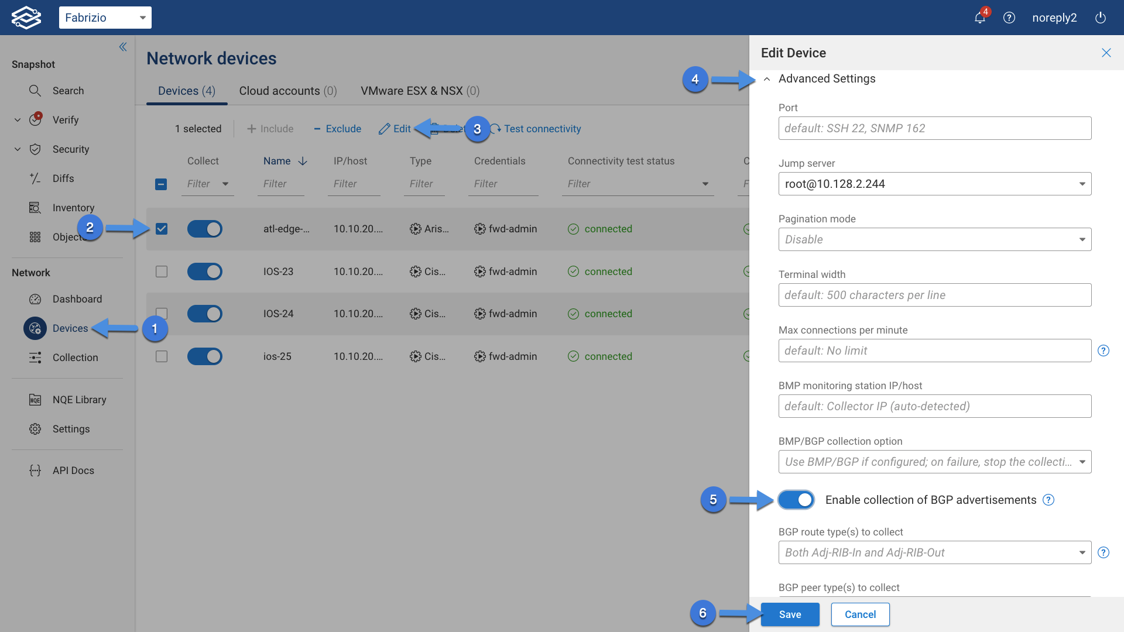Select the Inventory icon in the sidebar
Screen dimensions: 1124x632
(x=35, y=208)
